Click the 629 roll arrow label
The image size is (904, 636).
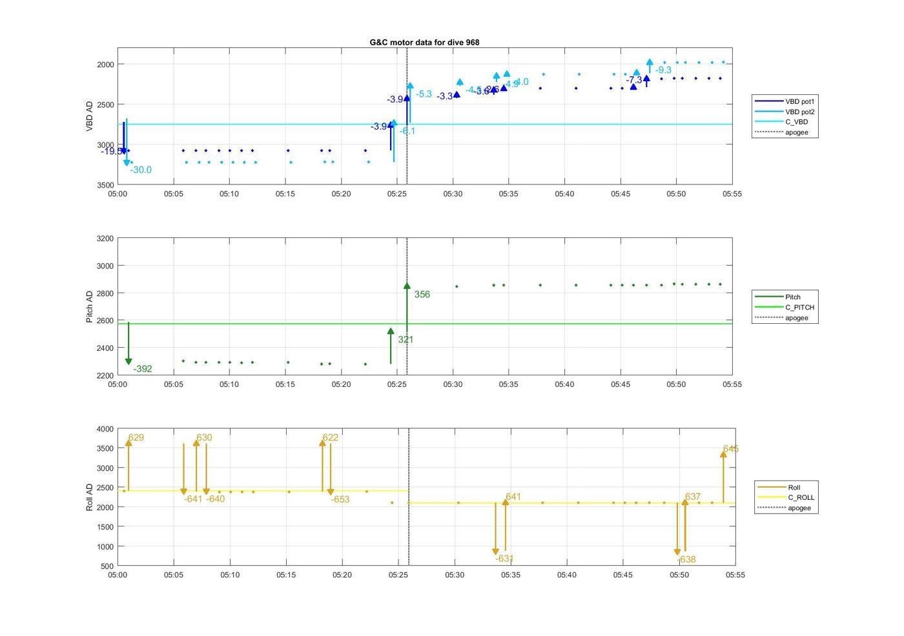[x=136, y=438]
